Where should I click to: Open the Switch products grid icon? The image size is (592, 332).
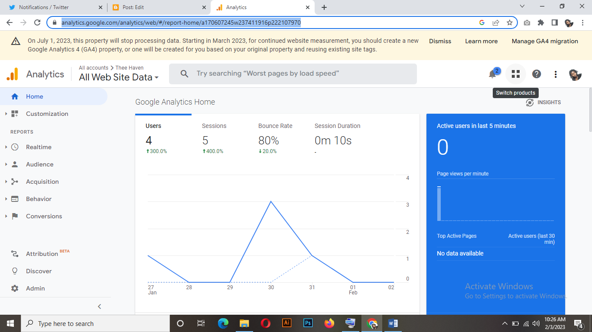[515, 74]
